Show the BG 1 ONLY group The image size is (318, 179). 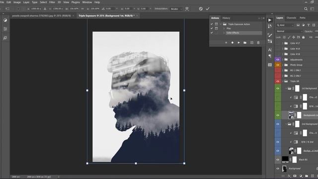(278, 71)
